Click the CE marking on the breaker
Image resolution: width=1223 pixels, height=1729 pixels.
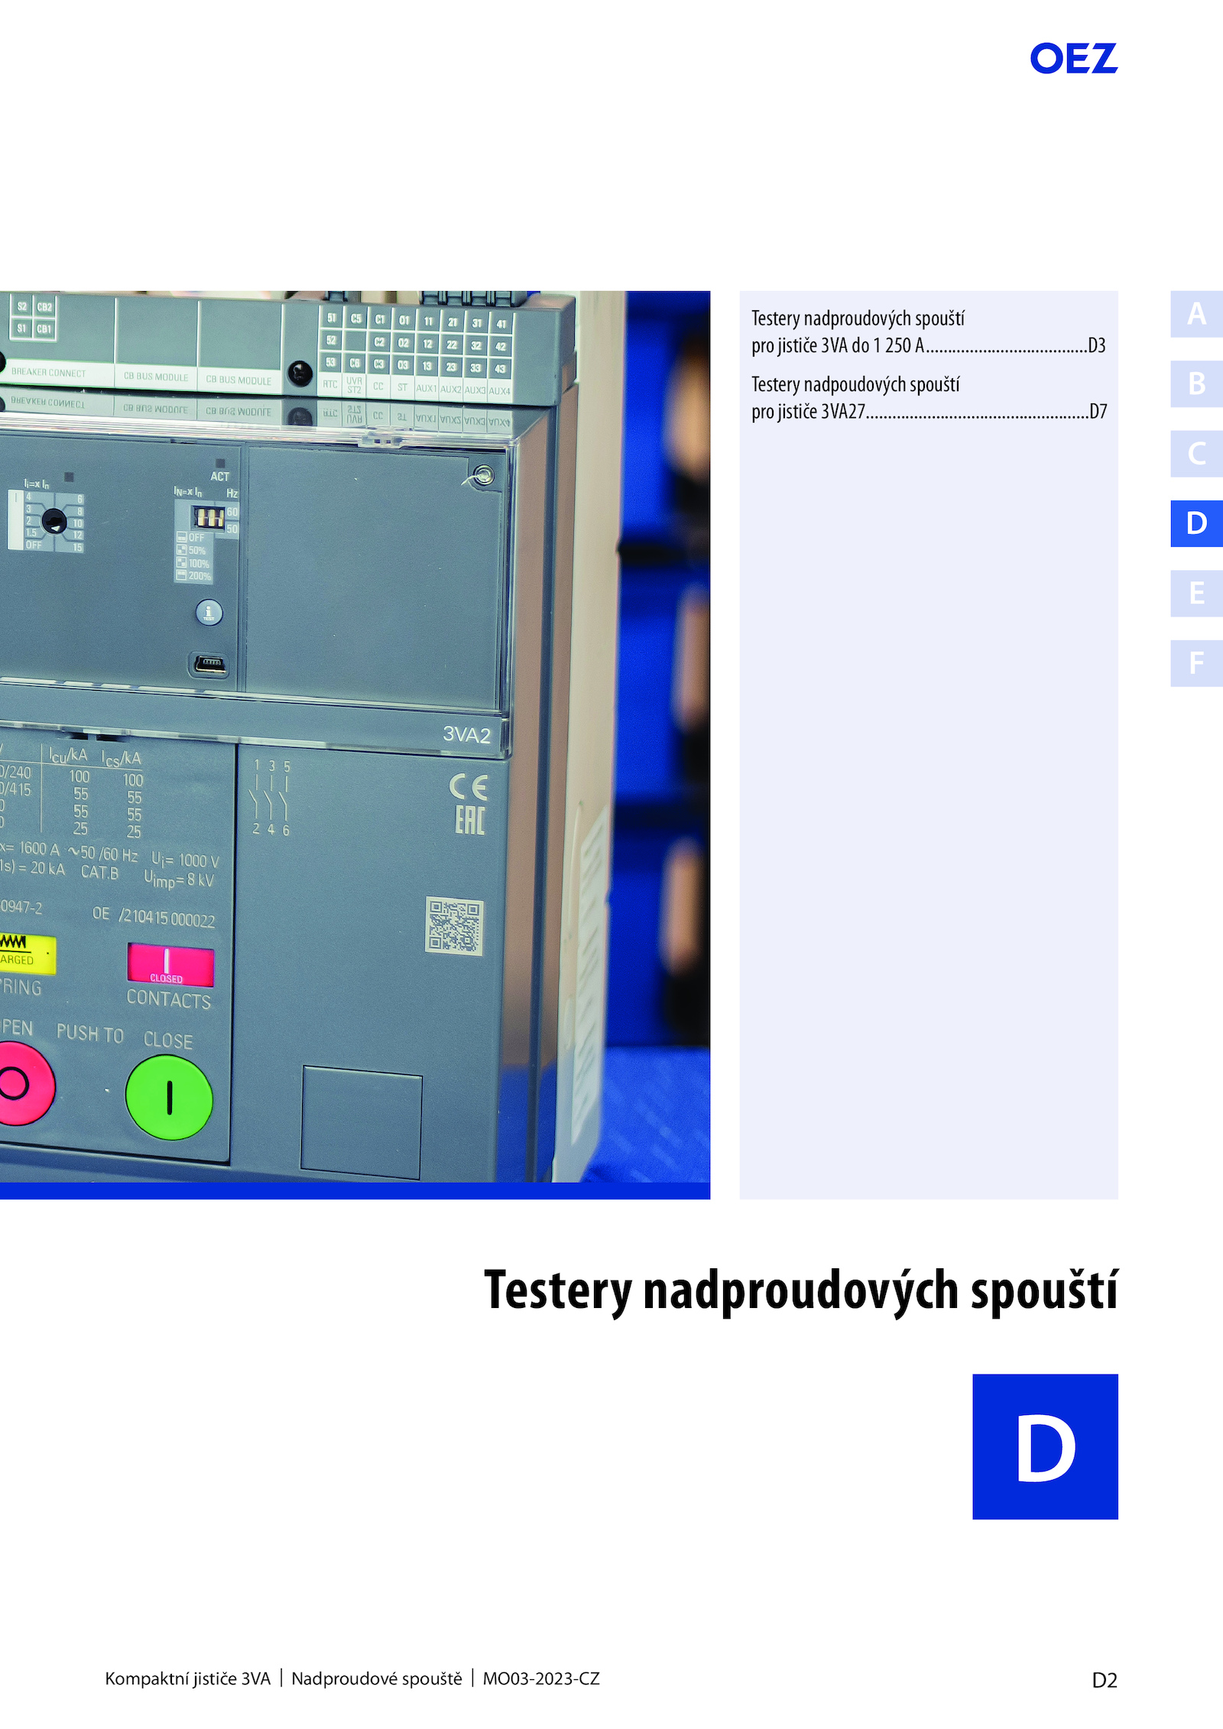click(468, 786)
